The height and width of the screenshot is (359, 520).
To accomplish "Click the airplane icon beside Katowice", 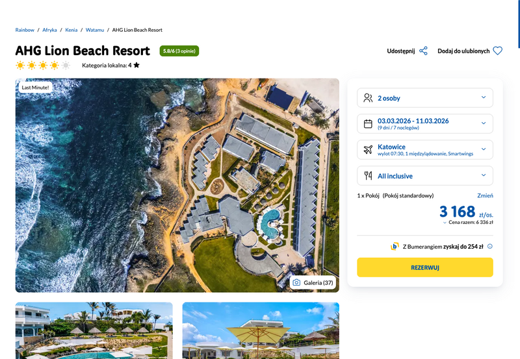I will [x=368, y=150].
